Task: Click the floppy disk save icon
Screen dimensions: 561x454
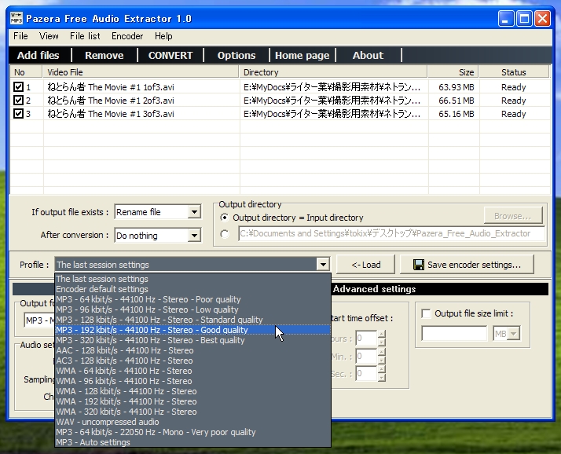Action: [419, 265]
